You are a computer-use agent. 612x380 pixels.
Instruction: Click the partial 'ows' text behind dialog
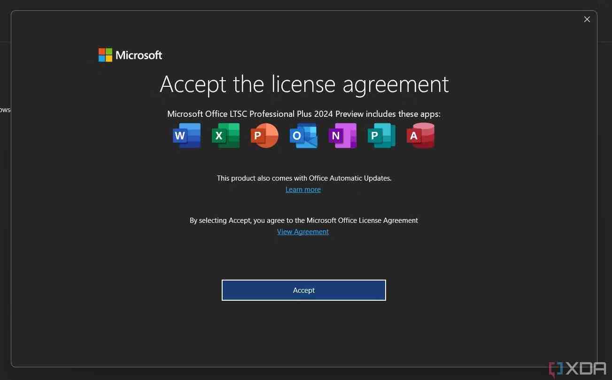[x=5, y=110]
